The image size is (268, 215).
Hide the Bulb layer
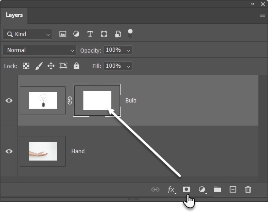[x=9, y=100]
